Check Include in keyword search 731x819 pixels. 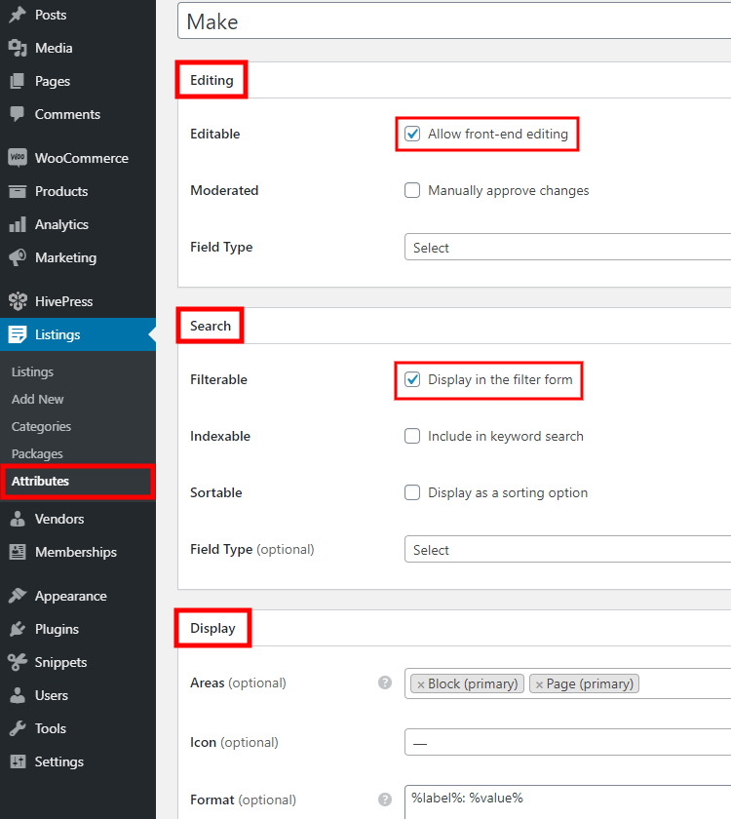[x=412, y=436]
